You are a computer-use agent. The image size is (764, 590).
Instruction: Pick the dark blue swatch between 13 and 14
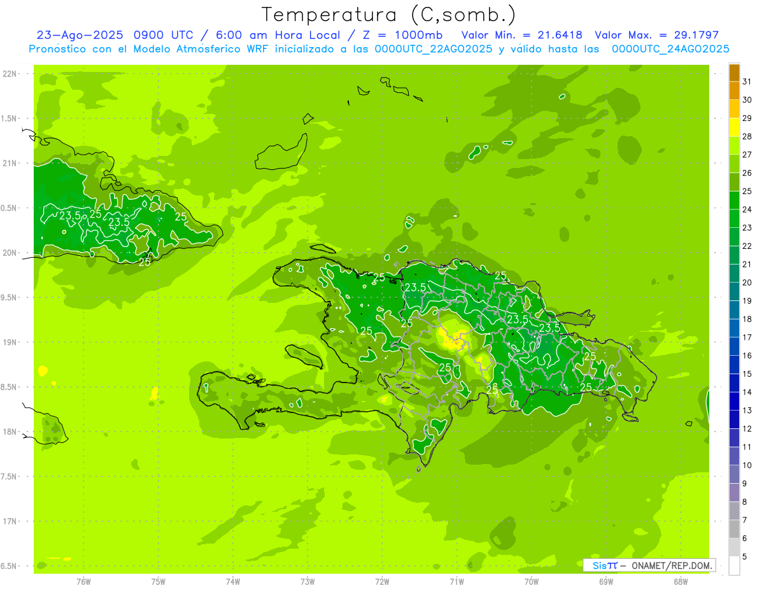(734, 401)
